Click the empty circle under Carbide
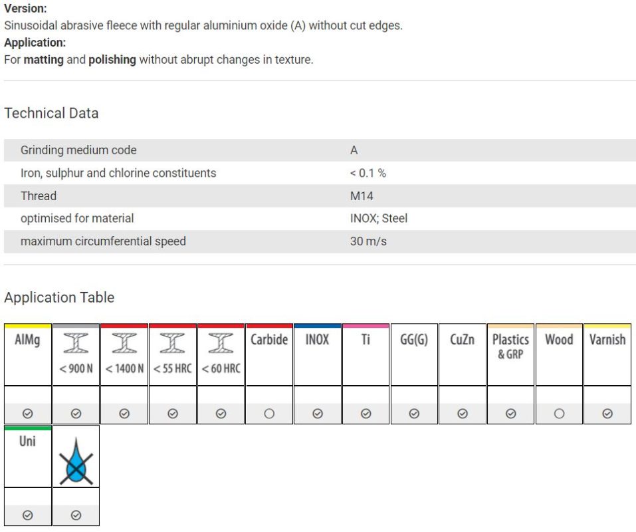The image size is (636, 532). click(x=269, y=414)
